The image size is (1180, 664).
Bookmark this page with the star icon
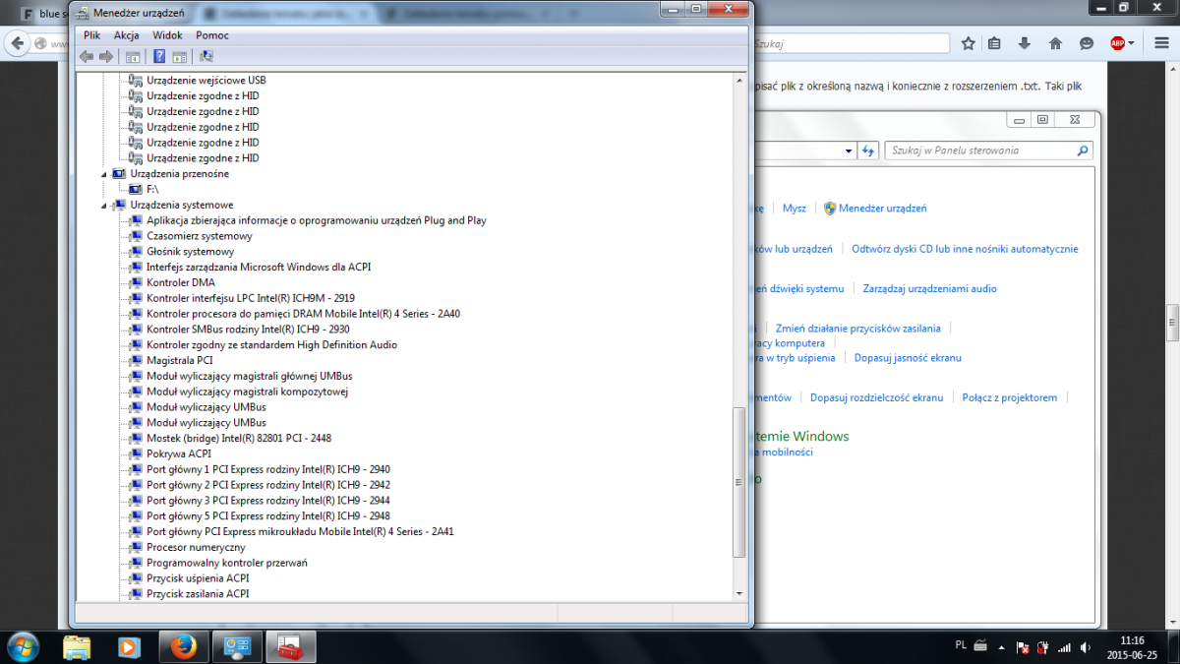969,43
